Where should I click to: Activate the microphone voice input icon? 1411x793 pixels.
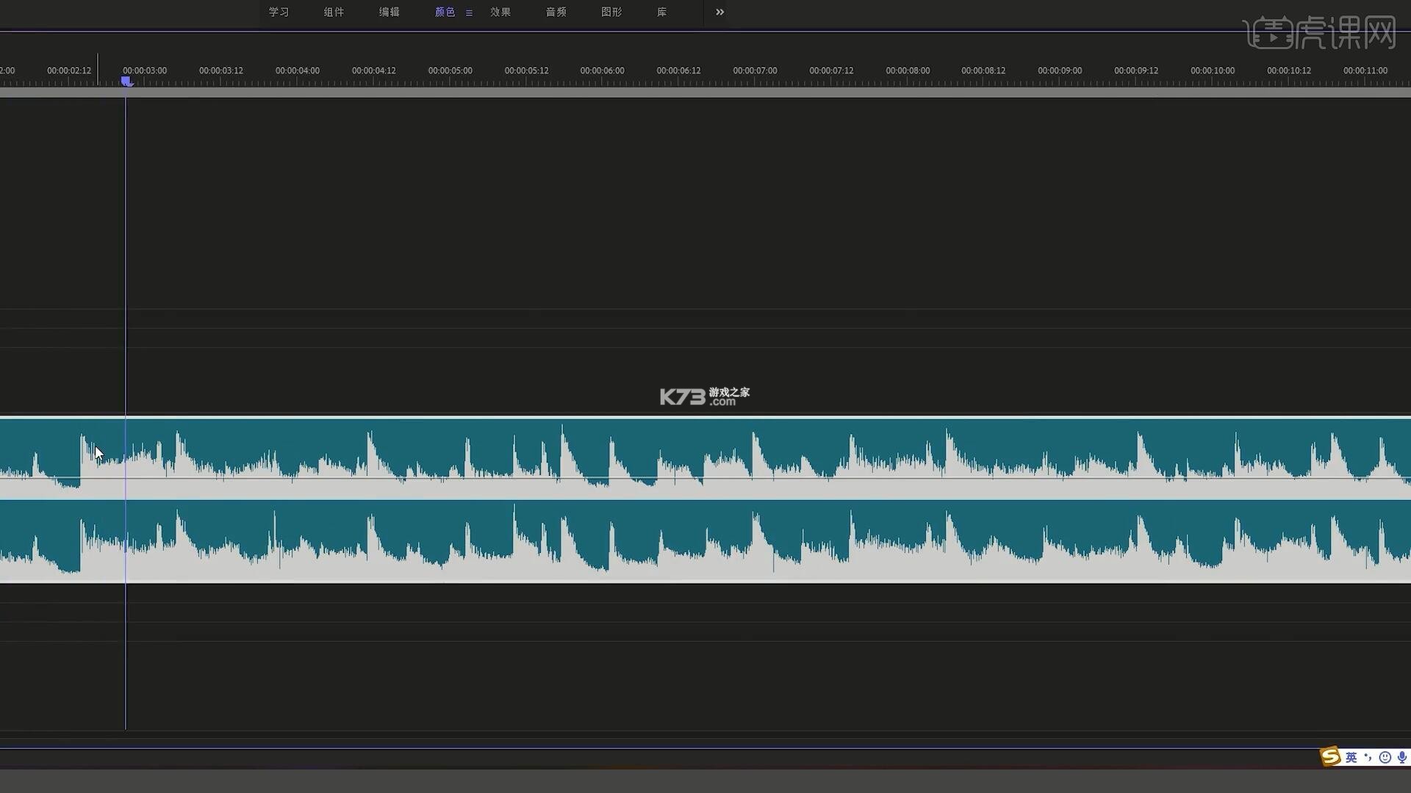pos(1401,757)
